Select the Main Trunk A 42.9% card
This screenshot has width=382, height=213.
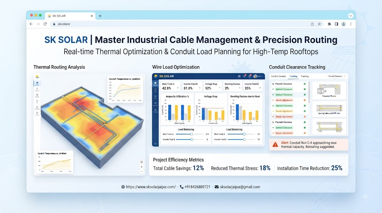click(170, 86)
